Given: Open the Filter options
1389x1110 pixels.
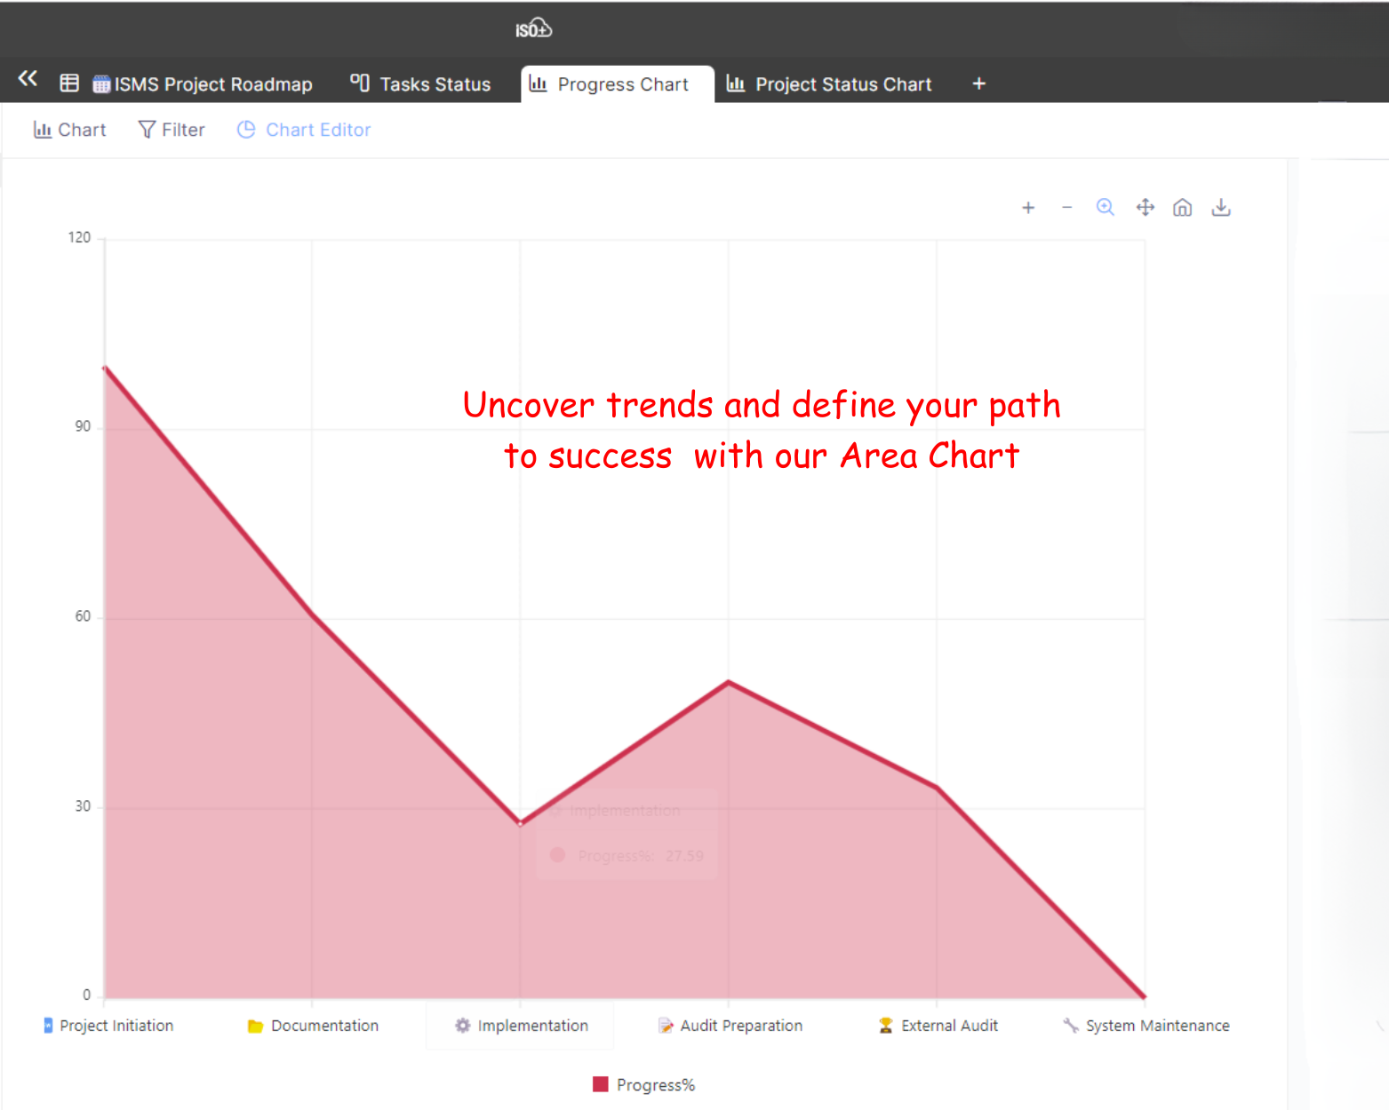Looking at the screenshot, I should [x=172, y=130].
